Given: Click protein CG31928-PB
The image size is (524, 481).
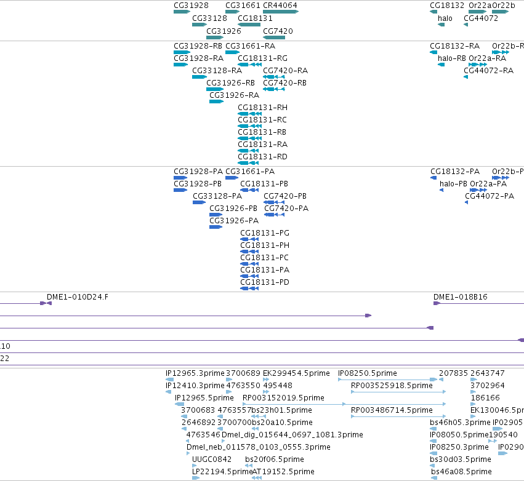Looking at the screenshot, I should click(180, 190).
